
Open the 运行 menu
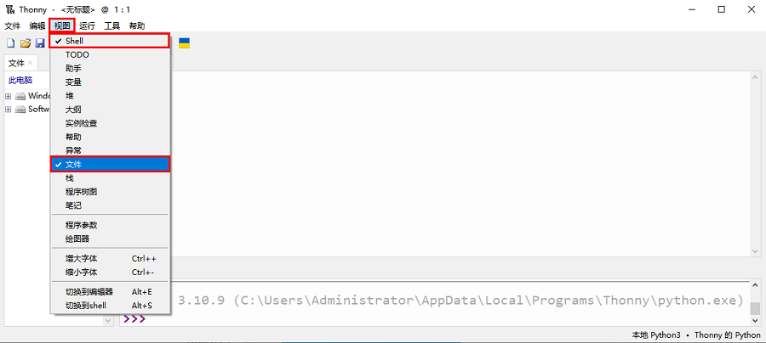87,26
